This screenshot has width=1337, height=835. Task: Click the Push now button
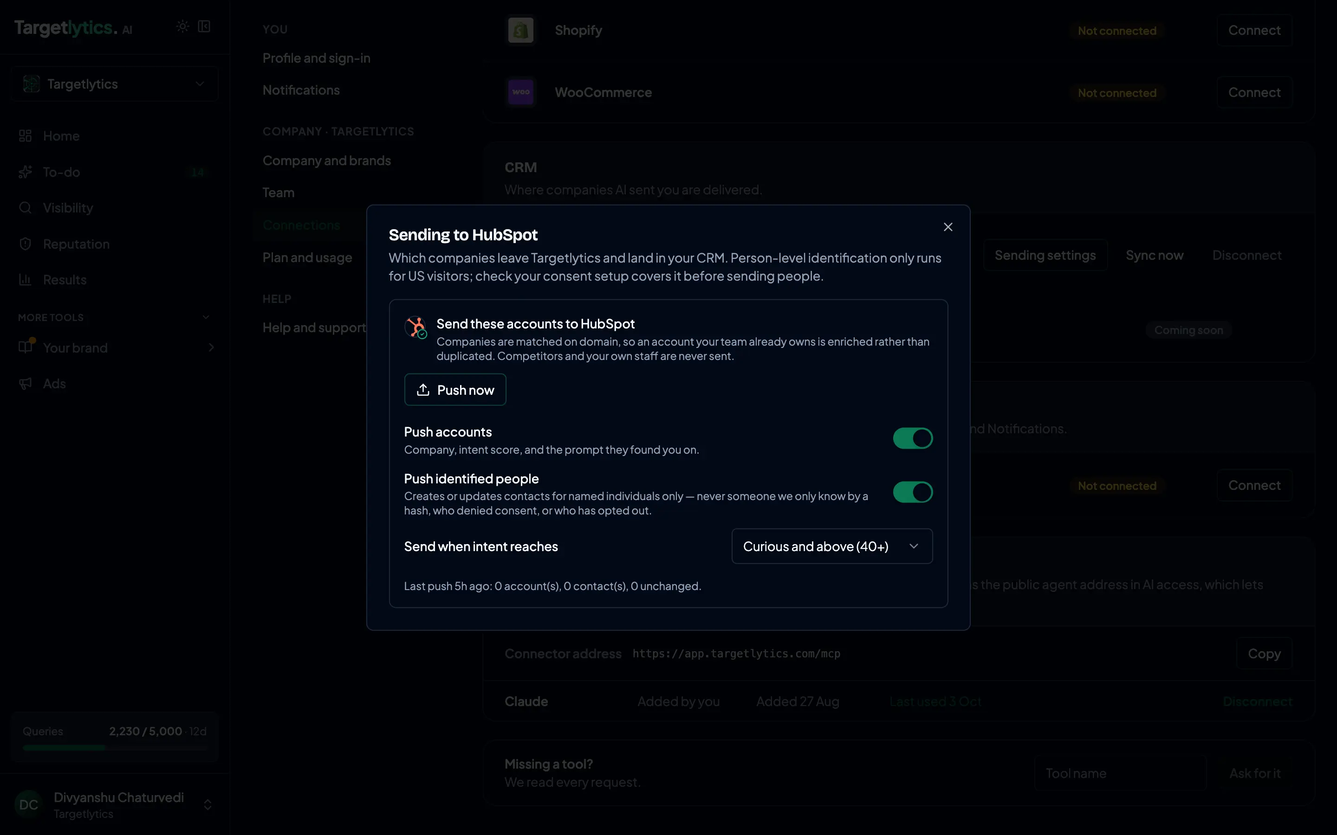click(454, 390)
